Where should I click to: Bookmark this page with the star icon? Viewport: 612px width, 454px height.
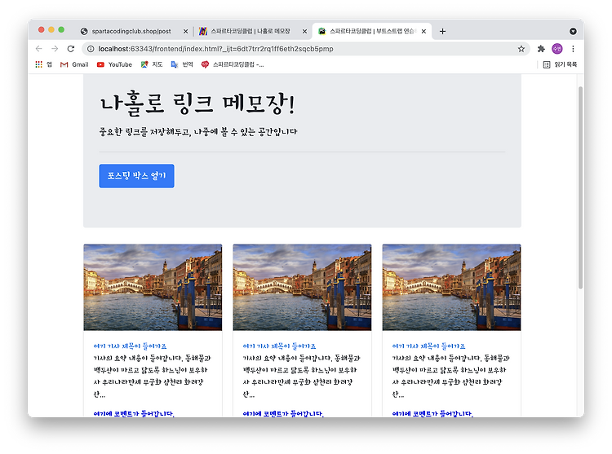[x=521, y=49]
